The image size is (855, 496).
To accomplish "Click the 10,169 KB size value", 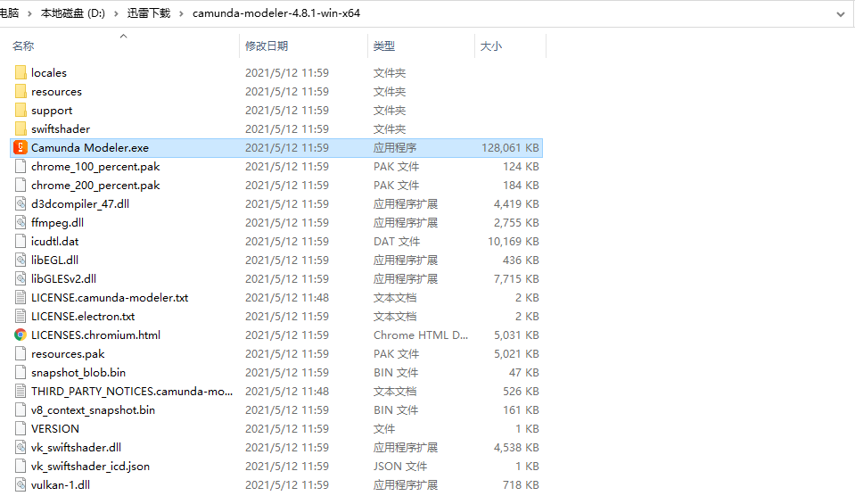I will tap(514, 241).
